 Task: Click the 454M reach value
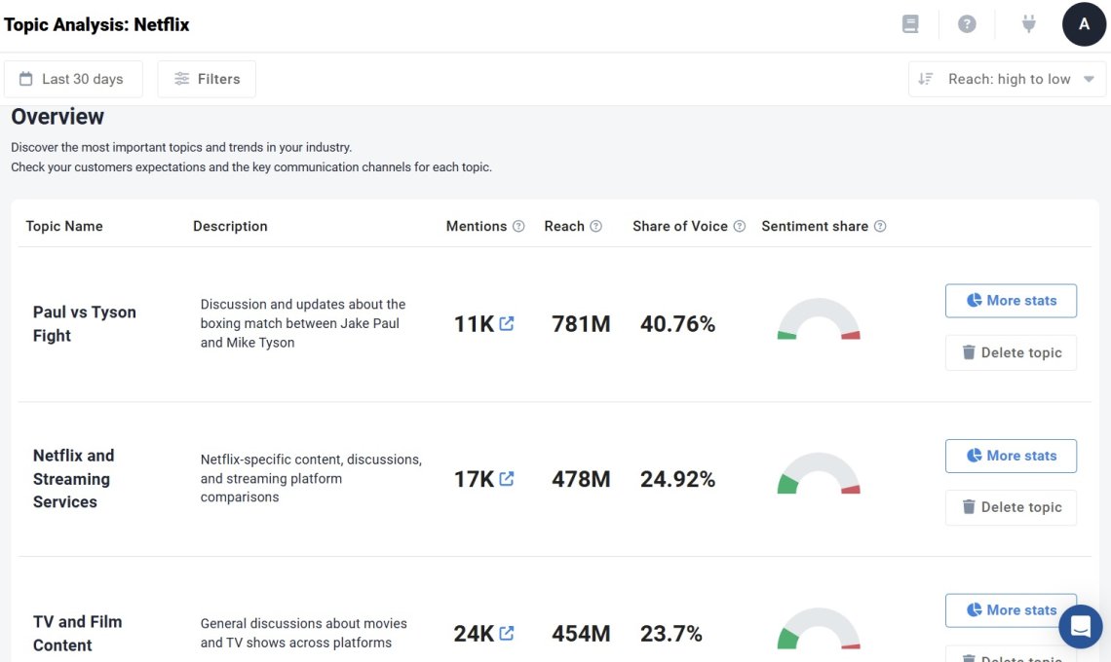pyautogui.click(x=581, y=633)
